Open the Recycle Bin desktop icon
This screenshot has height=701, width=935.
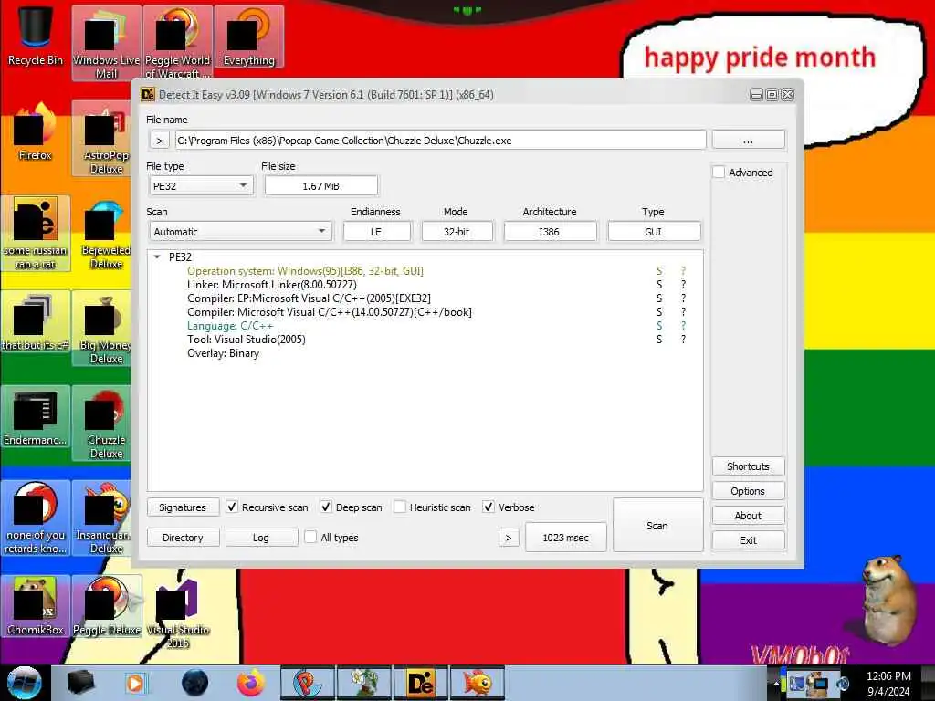(36, 37)
